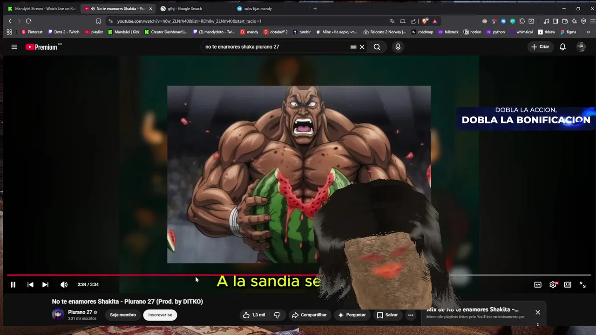This screenshot has height=335, width=596.
Task: Close the Mix playlist panel
Action: [x=538, y=312]
